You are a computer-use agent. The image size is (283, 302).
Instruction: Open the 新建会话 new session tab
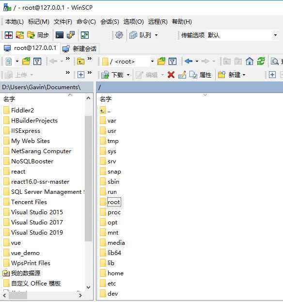[79, 48]
